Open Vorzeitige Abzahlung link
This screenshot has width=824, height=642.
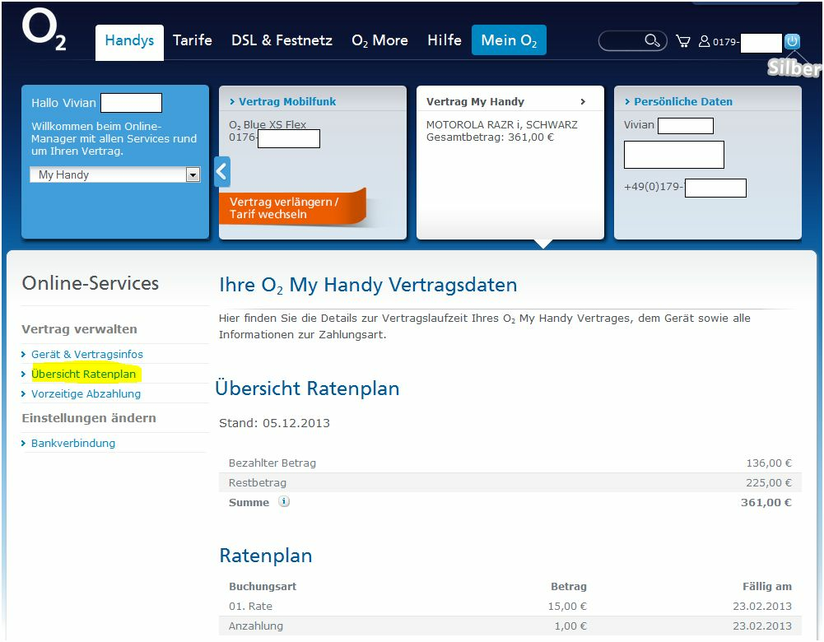tap(86, 393)
